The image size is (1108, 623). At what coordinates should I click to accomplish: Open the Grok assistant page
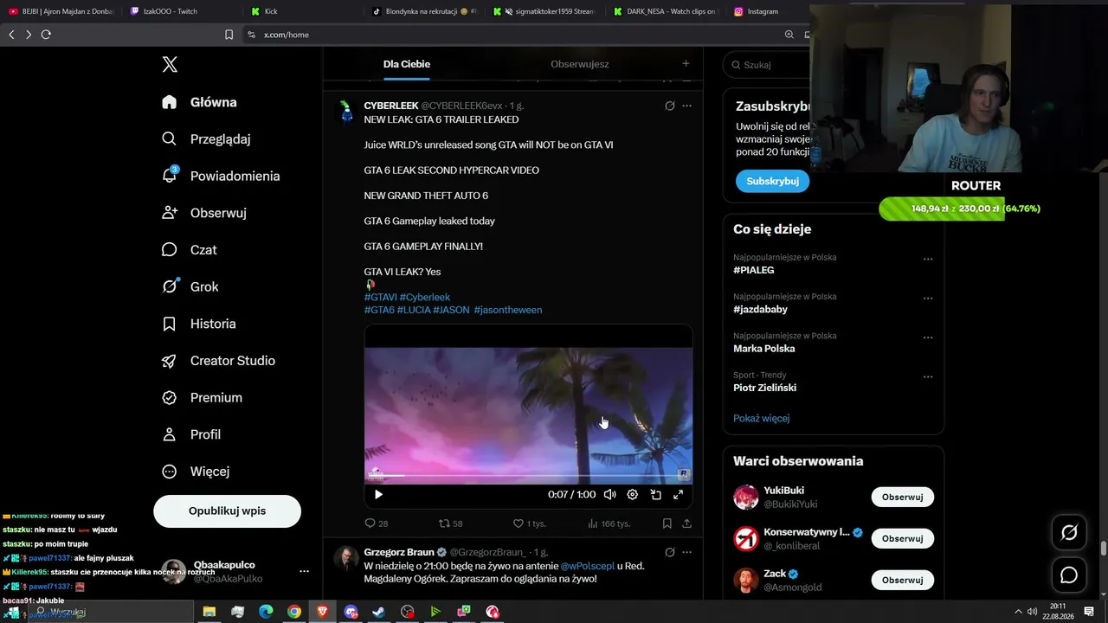point(190,286)
